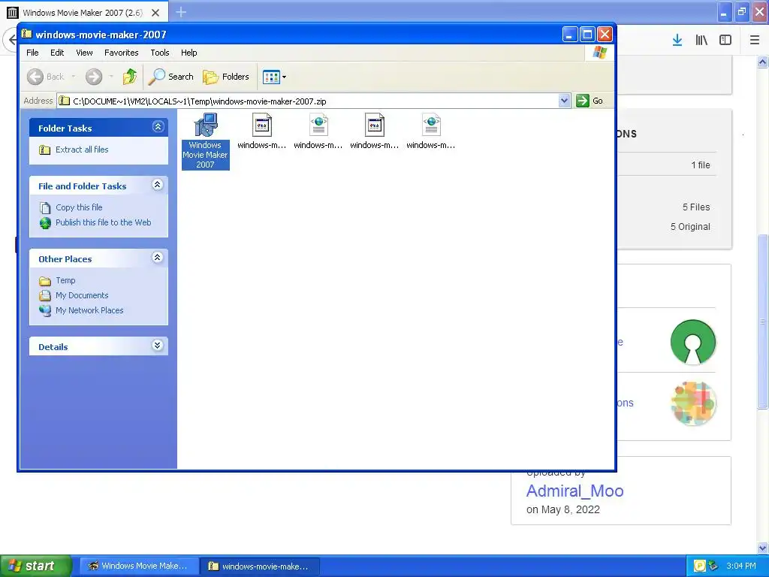The width and height of the screenshot is (769, 577).
Task: Close the Windows Movie Maker 2007 browser tab
Action: click(155, 13)
